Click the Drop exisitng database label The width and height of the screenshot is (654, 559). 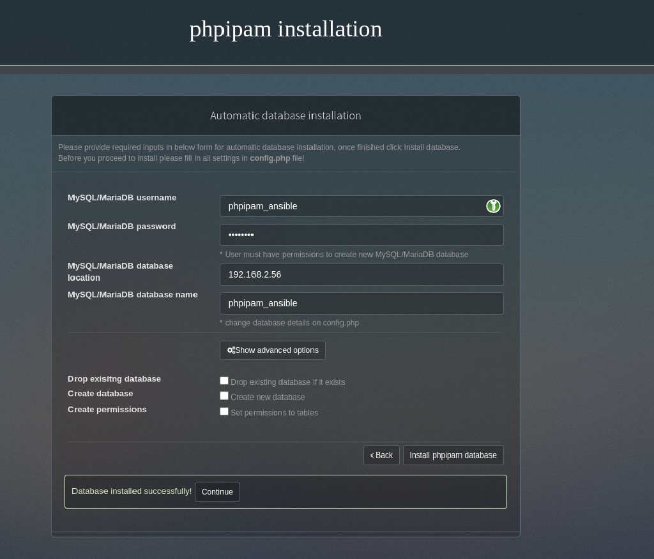coord(114,378)
